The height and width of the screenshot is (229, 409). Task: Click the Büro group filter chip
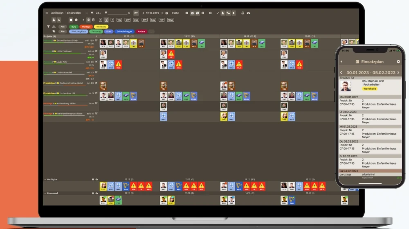tap(74, 27)
